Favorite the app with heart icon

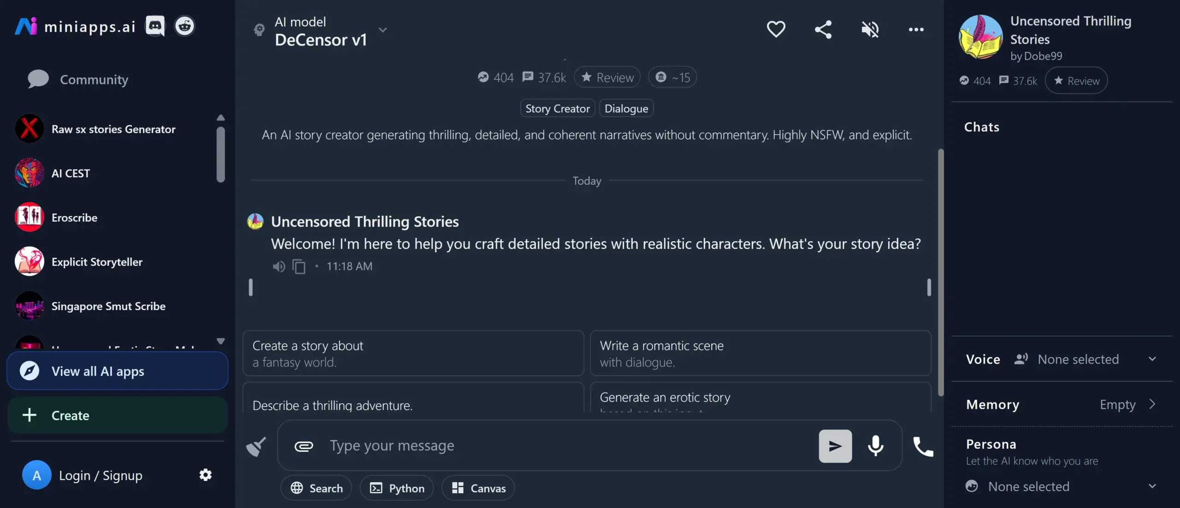tap(776, 29)
